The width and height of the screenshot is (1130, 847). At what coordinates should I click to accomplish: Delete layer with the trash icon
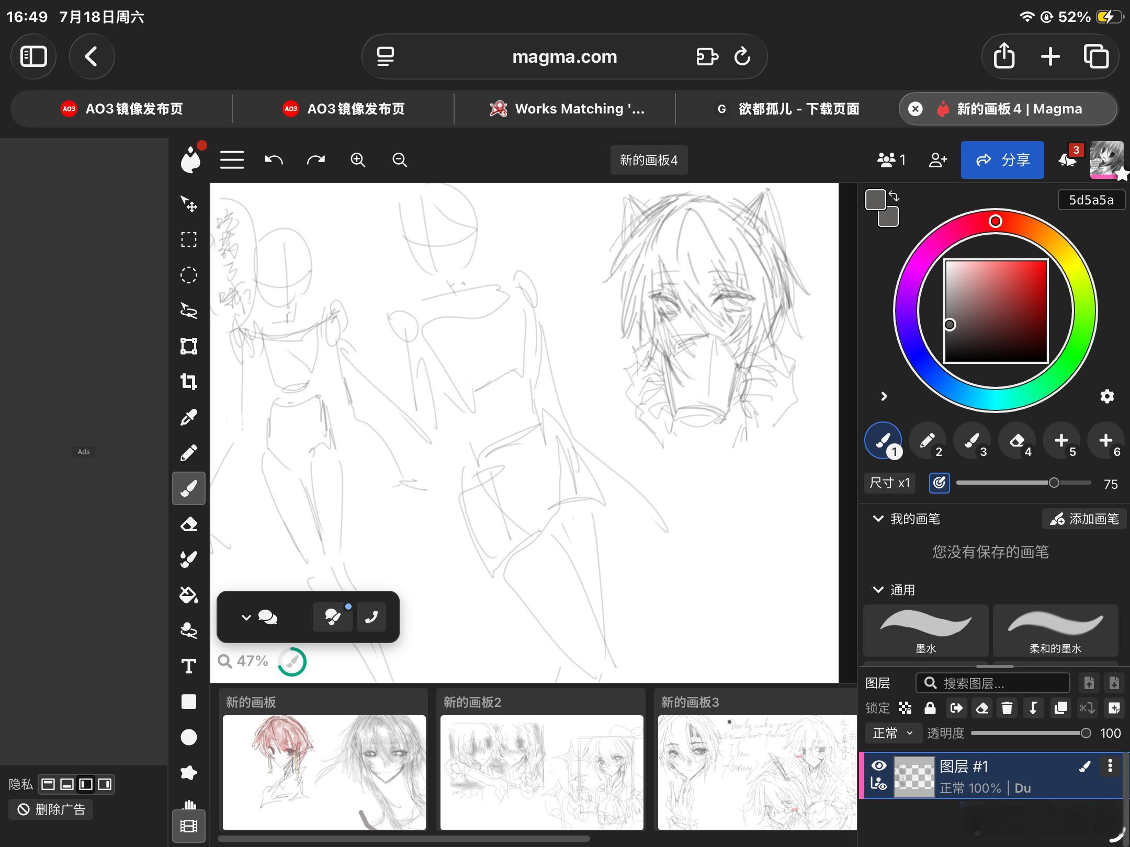point(1007,708)
